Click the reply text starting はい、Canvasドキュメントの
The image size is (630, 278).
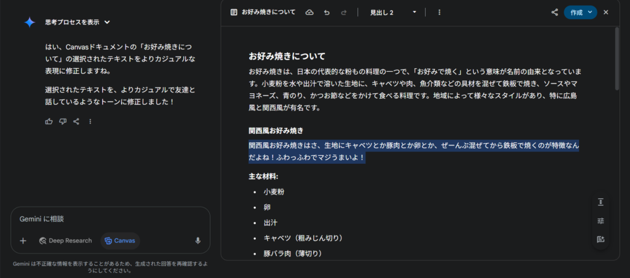click(121, 60)
